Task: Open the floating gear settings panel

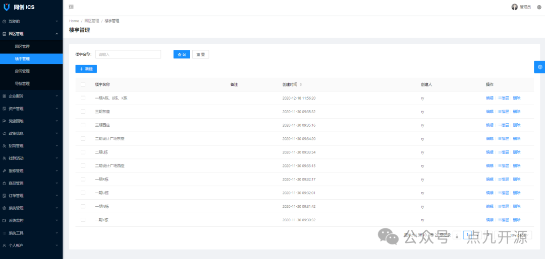Action: click(x=540, y=67)
